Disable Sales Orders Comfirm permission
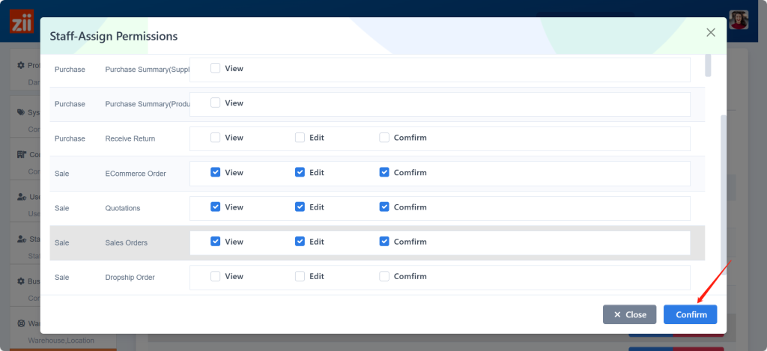 384,242
